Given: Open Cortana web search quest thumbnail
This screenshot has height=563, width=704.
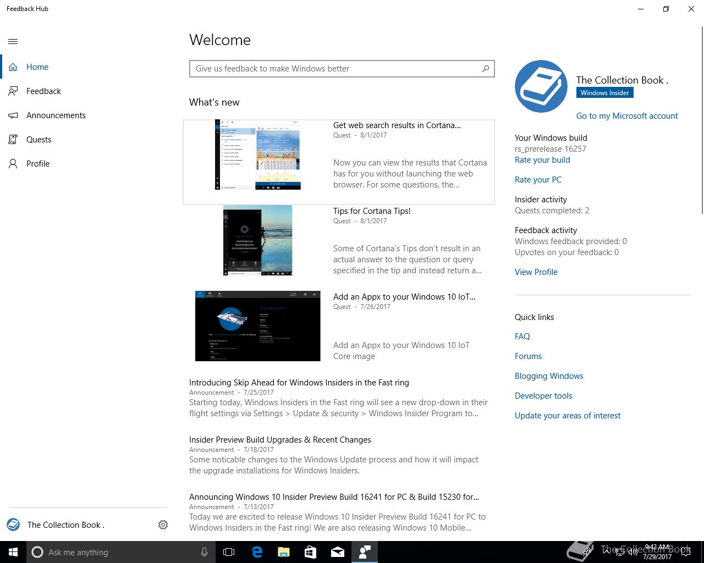Looking at the screenshot, I should click(258, 154).
